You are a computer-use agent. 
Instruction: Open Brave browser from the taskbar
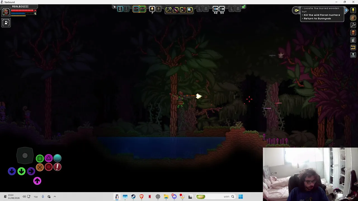point(142,197)
